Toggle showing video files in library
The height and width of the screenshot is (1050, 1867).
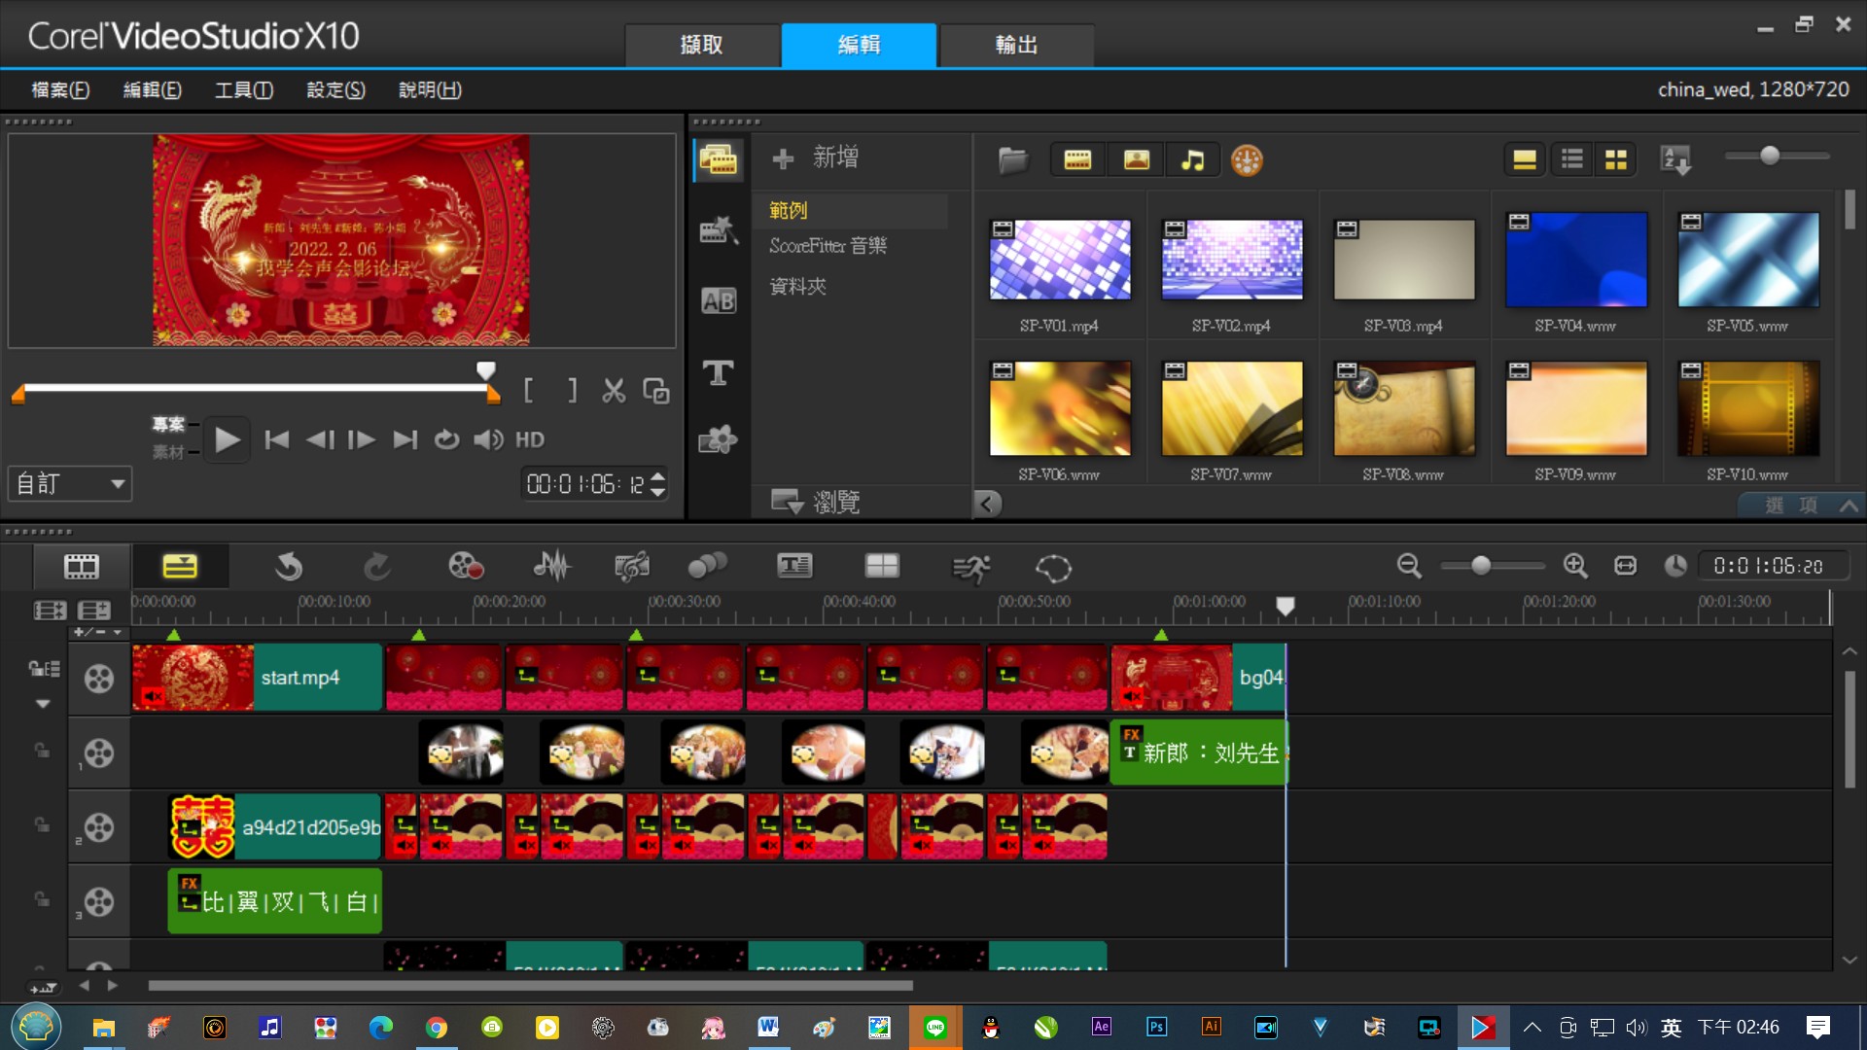tap(1077, 159)
